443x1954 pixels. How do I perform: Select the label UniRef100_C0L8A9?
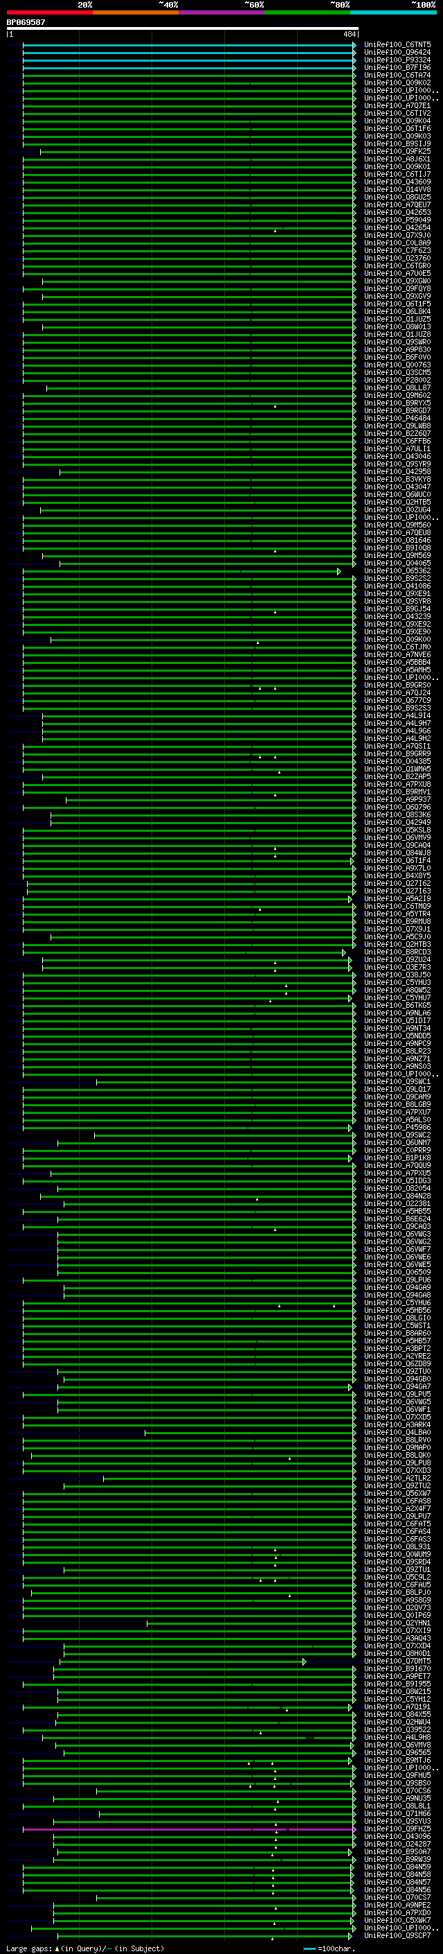point(397,243)
